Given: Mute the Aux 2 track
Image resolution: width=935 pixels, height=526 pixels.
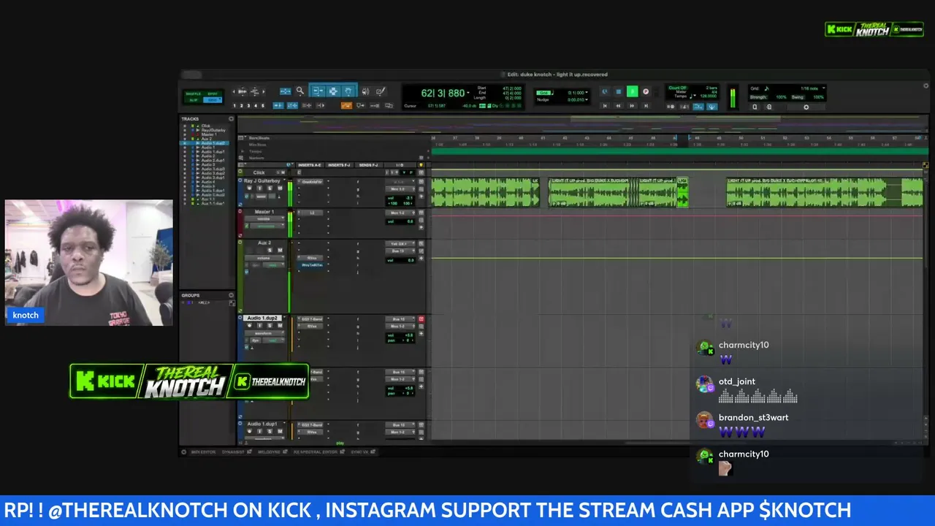Looking at the screenshot, I should [x=280, y=251].
